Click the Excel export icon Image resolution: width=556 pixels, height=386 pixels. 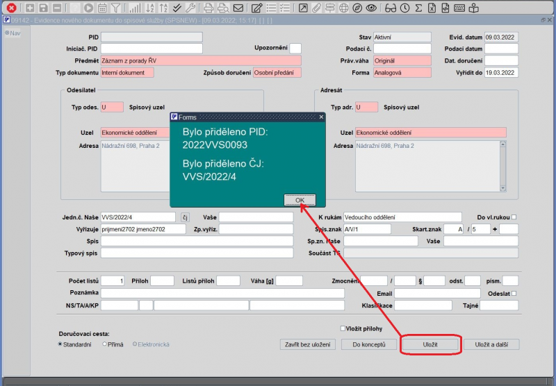pyautogui.click(x=432, y=8)
